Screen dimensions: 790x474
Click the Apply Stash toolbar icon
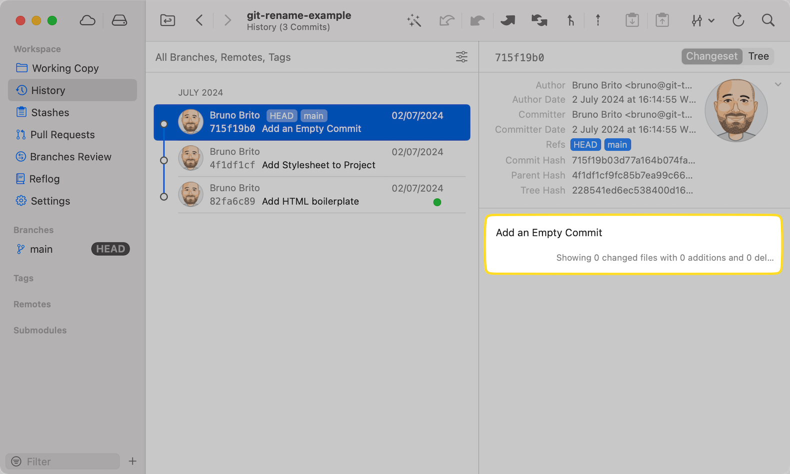[662, 20]
